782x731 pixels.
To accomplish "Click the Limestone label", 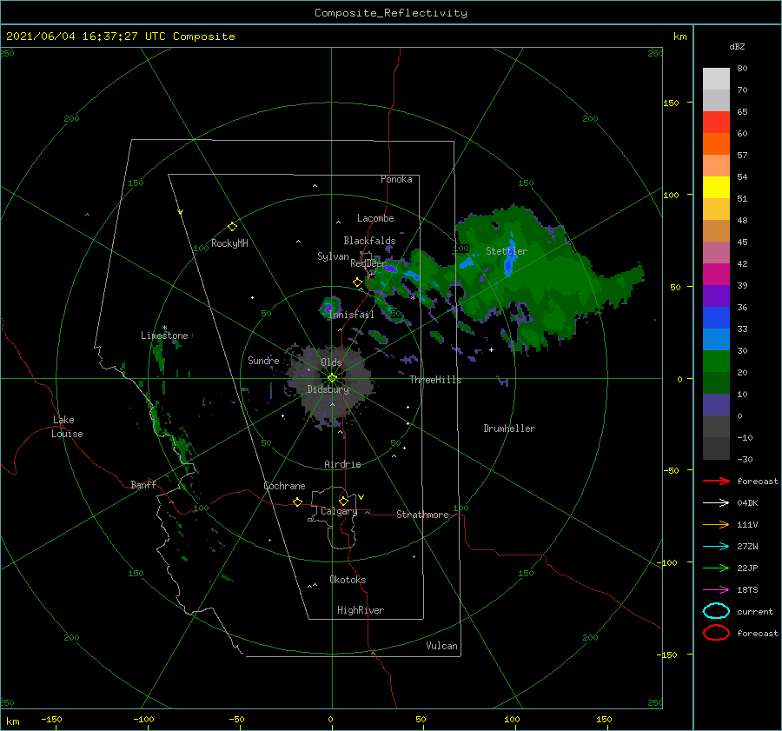I will (x=164, y=336).
